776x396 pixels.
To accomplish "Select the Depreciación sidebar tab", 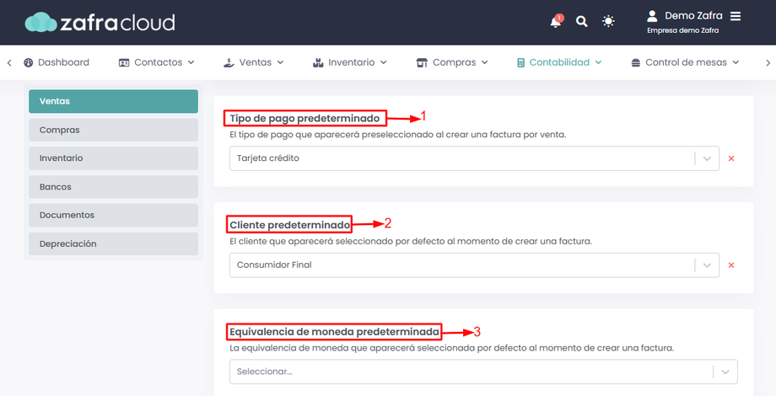I will (113, 243).
